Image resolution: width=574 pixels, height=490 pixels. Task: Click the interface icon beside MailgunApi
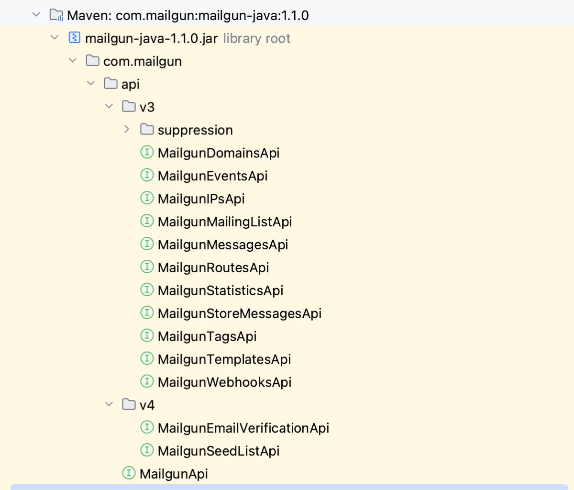(129, 473)
